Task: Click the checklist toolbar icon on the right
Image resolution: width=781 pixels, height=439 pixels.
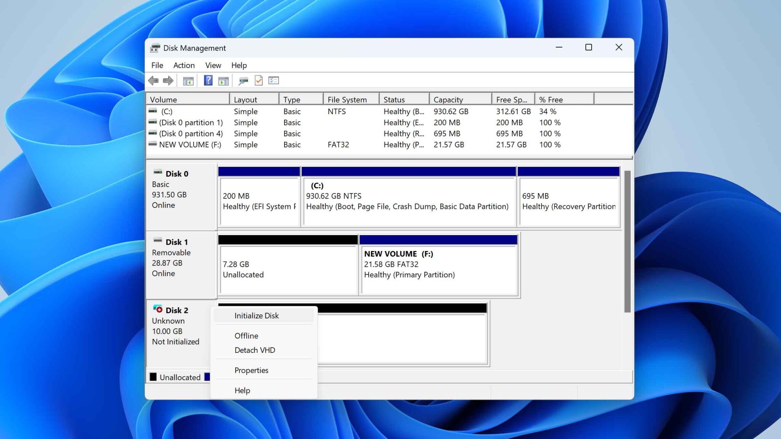Action: click(x=273, y=80)
